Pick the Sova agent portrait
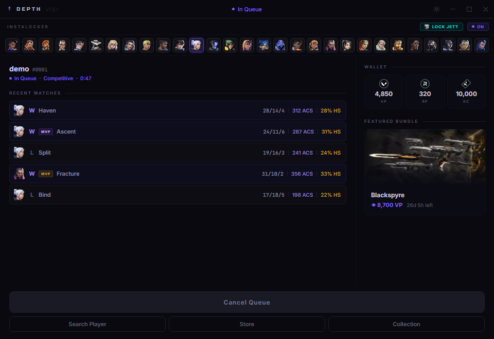The image size is (494, 339). [x=381, y=45]
